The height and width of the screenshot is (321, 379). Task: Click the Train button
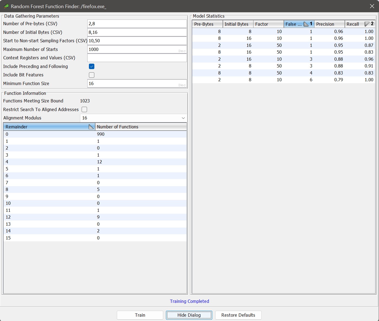click(x=140, y=315)
